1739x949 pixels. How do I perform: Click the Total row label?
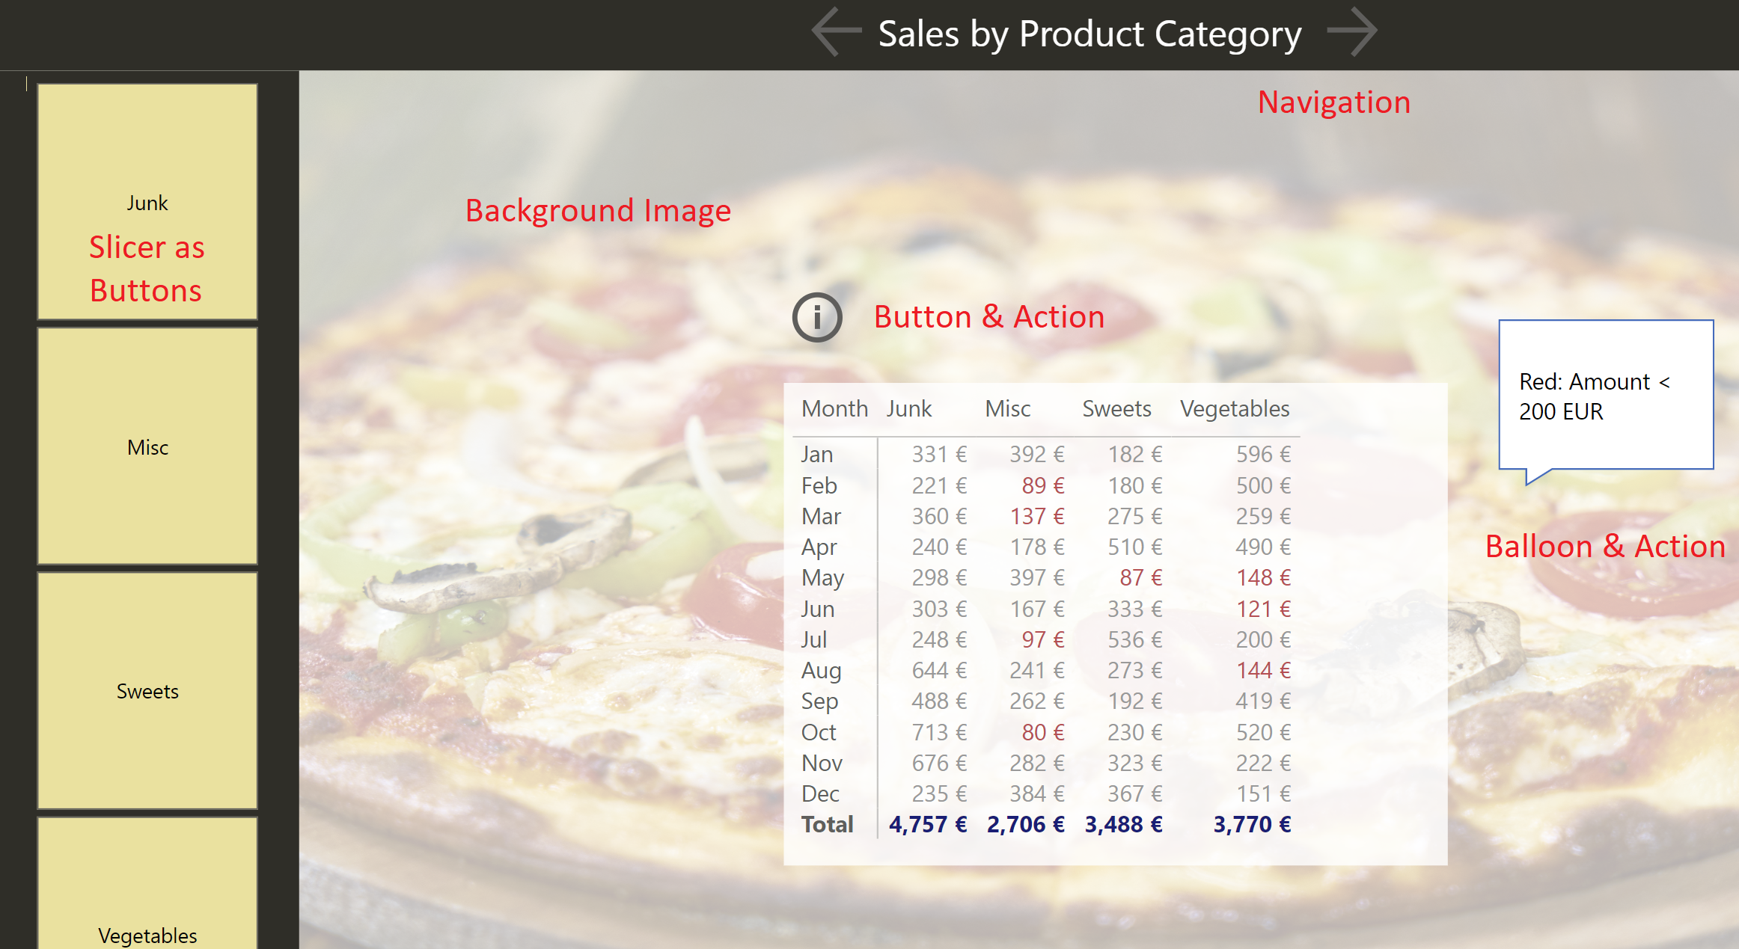pyautogui.click(x=827, y=824)
